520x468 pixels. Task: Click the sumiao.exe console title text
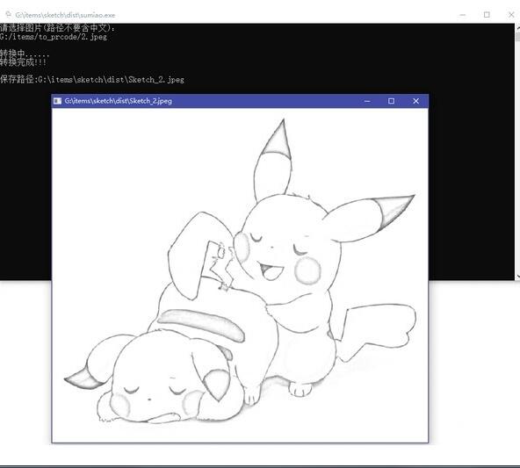click(65, 15)
